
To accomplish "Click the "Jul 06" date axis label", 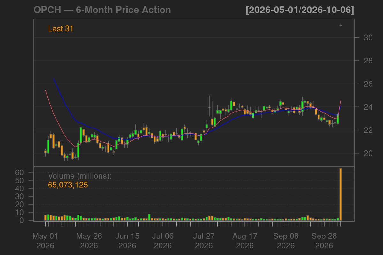I will [163, 237].
